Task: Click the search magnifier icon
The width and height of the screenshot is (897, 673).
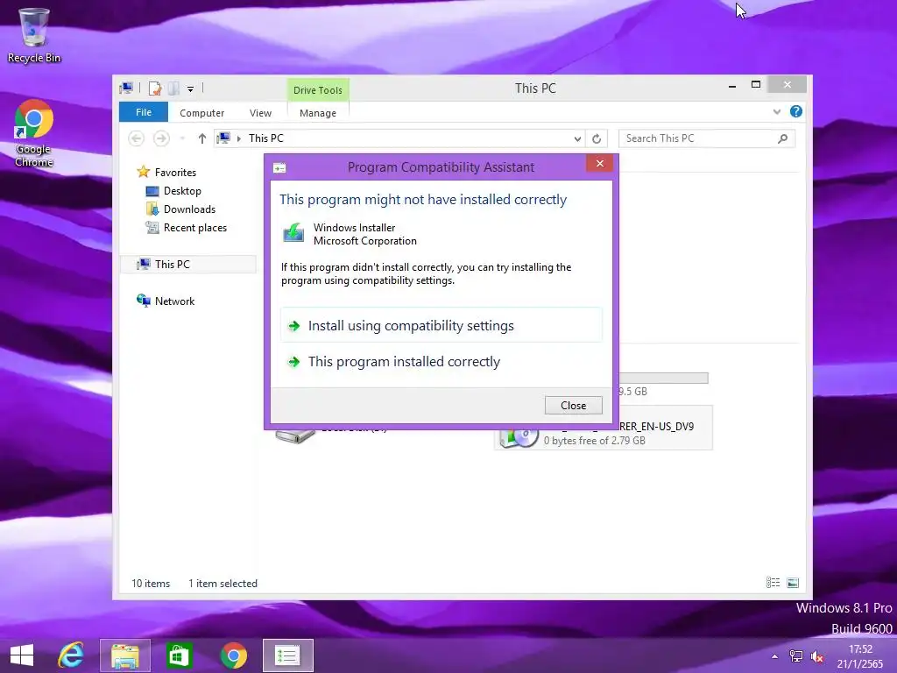Action: (782, 138)
